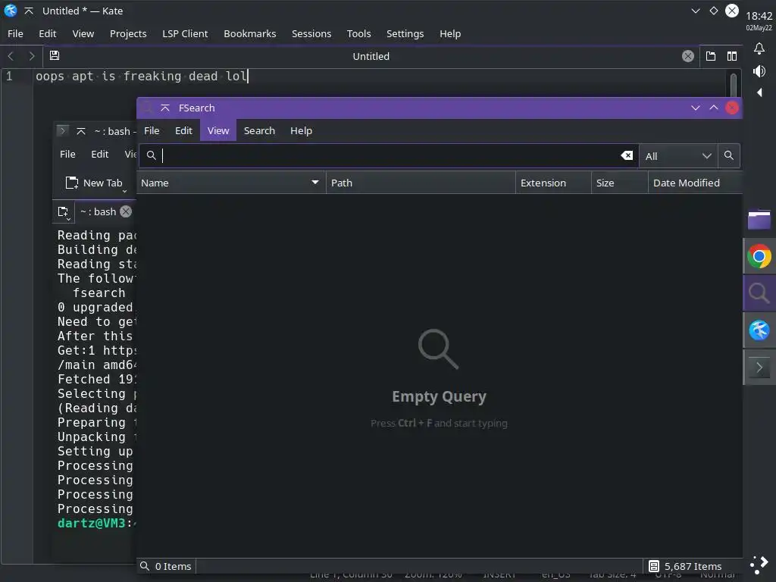Click the 0 Items status in FSearch
This screenshot has width=776, height=582.
(166, 566)
